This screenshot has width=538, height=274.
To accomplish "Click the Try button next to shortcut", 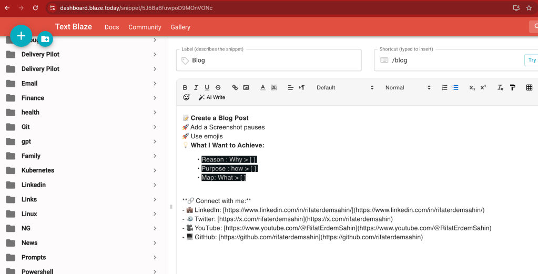I will pos(532,60).
